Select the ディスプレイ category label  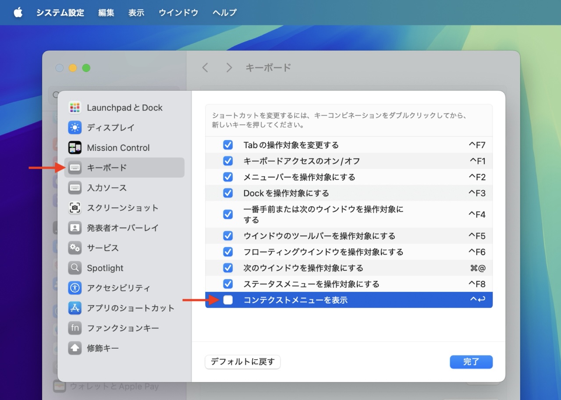tap(110, 127)
